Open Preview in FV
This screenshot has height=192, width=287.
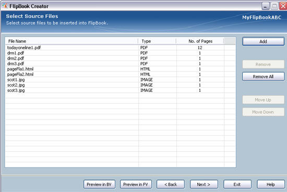coord(136,184)
